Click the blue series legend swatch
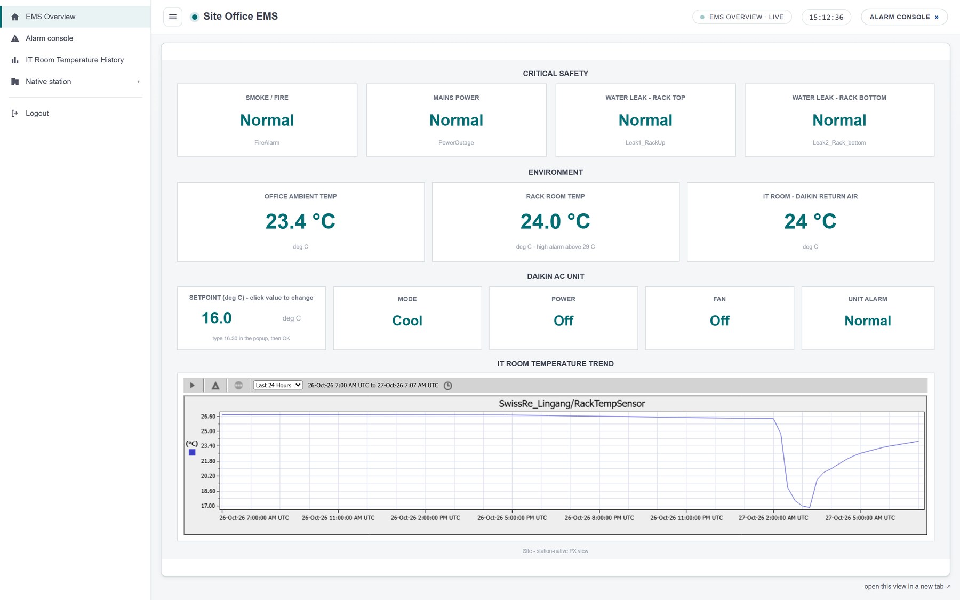This screenshot has height=600, width=960. click(x=192, y=452)
